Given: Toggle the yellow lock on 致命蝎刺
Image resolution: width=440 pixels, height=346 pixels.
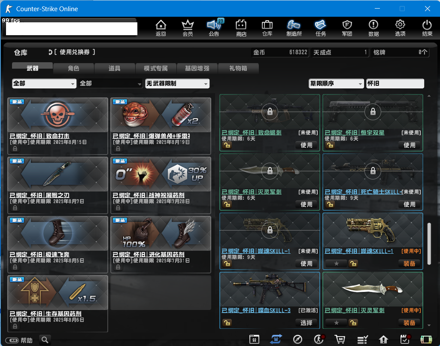Looking at the screenshot, I should [x=227, y=145].
